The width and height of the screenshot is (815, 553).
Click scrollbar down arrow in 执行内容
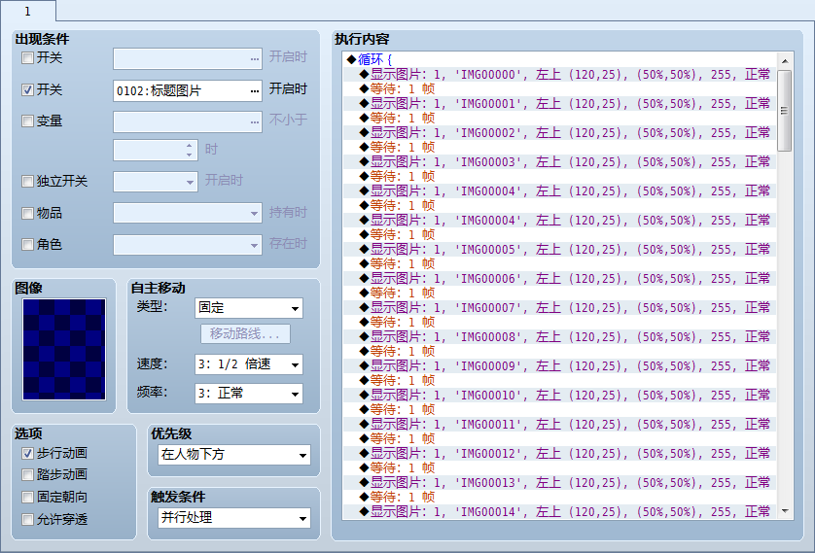[785, 511]
